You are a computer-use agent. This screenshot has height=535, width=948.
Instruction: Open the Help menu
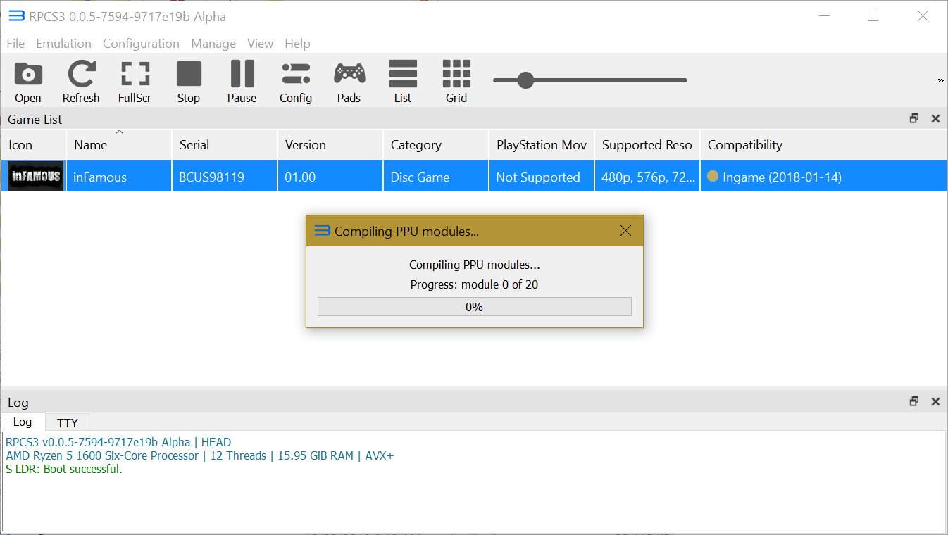(297, 44)
